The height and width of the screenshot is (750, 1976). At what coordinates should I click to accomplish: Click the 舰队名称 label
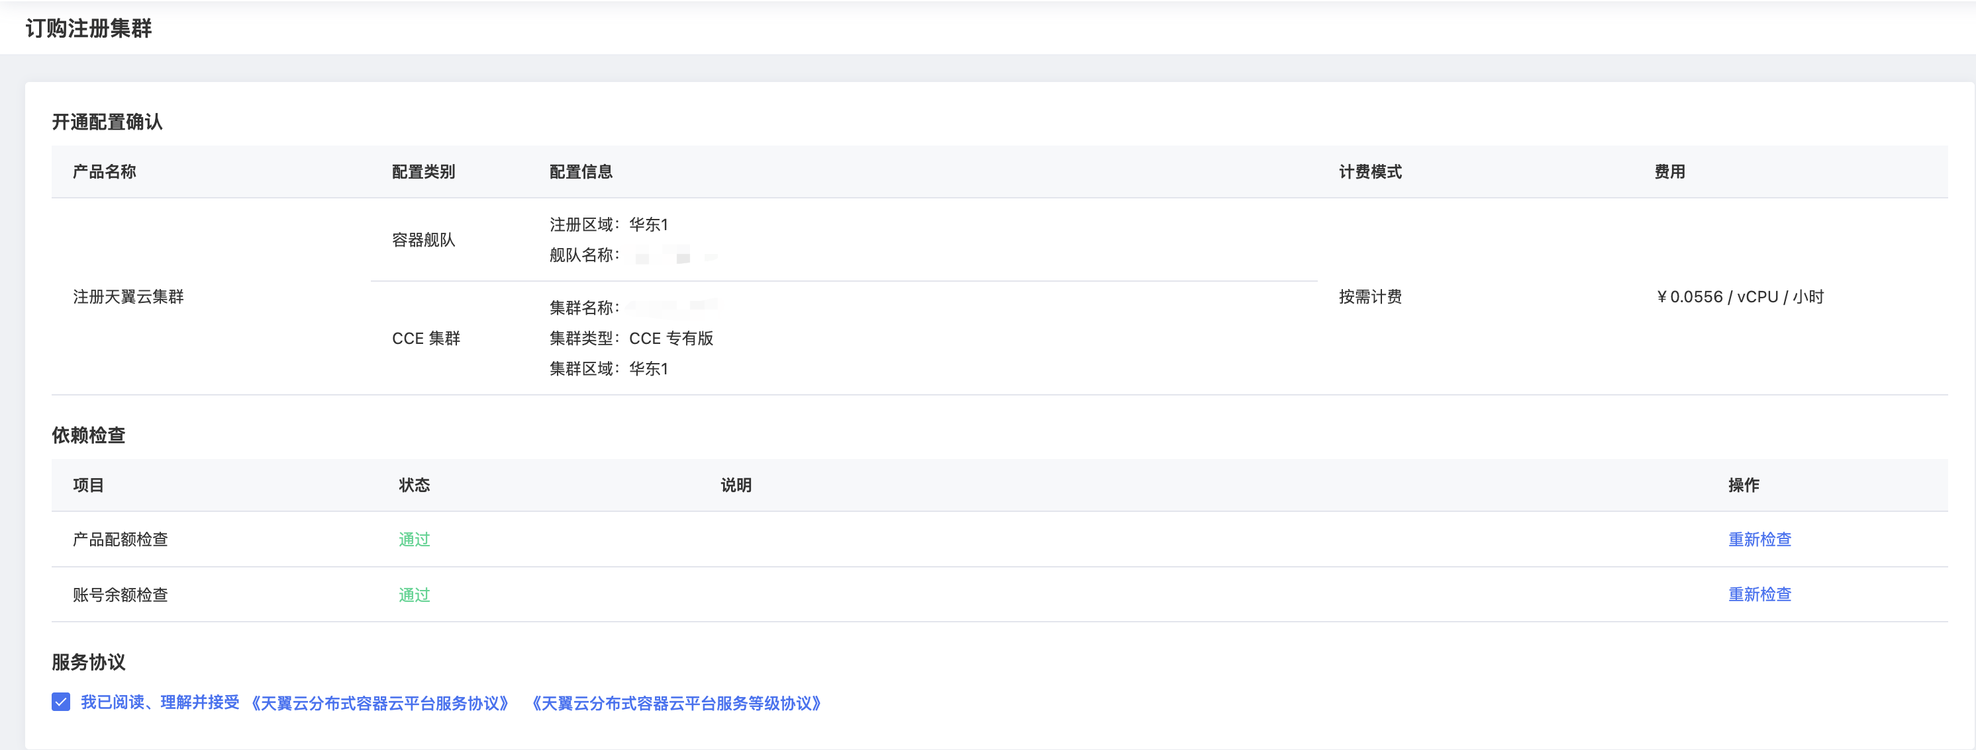[584, 255]
